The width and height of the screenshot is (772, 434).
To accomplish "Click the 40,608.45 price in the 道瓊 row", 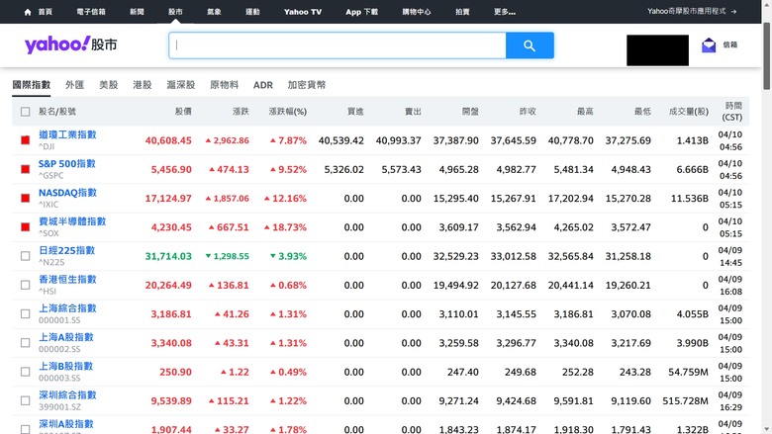I will [x=168, y=140].
